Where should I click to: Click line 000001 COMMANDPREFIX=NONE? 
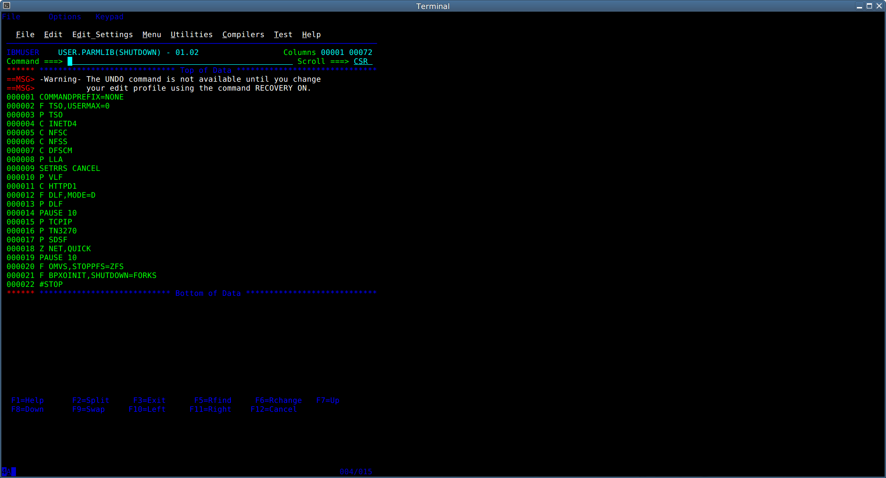click(x=65, y=97)
